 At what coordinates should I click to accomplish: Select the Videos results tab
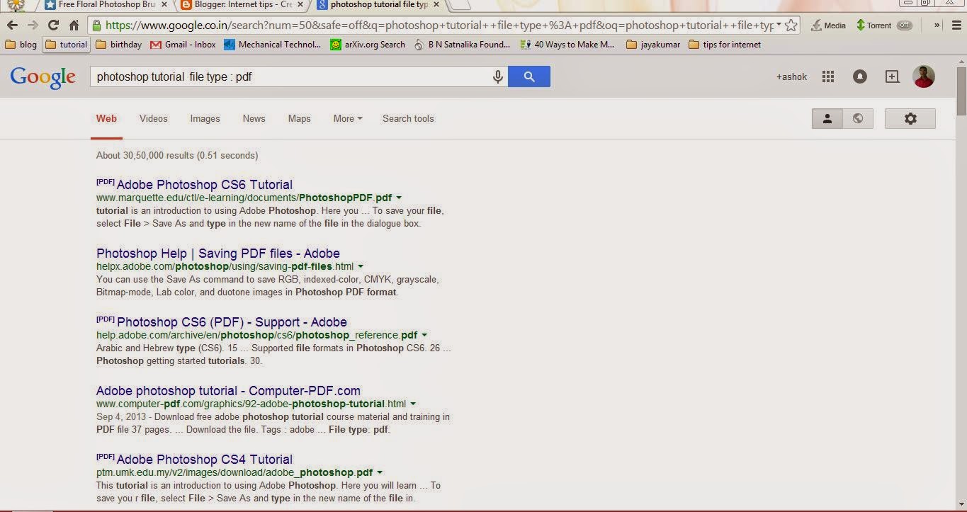point(154,118)
